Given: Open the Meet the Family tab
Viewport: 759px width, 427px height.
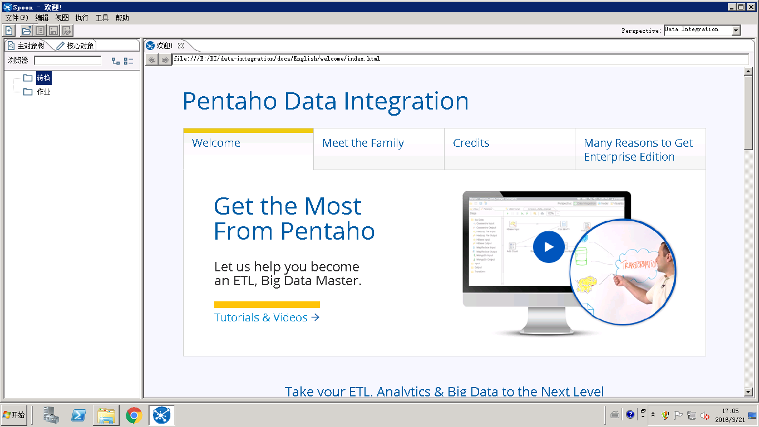Looking at the screenshot, I should point(379,149).
